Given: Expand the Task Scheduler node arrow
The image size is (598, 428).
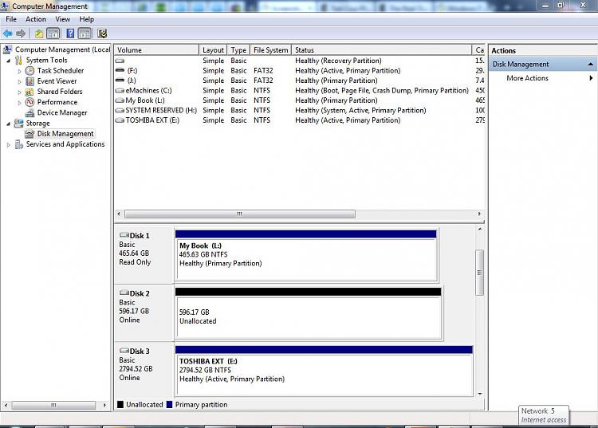Looking at the screenshot, I should pyautogui.click(x=19, y=71).
